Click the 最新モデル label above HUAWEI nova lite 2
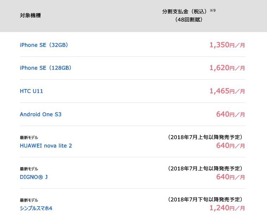This screenshot has width=267, height=220. point(29,138)
